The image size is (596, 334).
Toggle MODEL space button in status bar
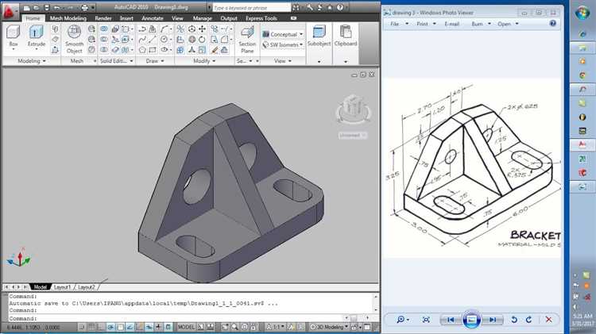click(186, 327)
